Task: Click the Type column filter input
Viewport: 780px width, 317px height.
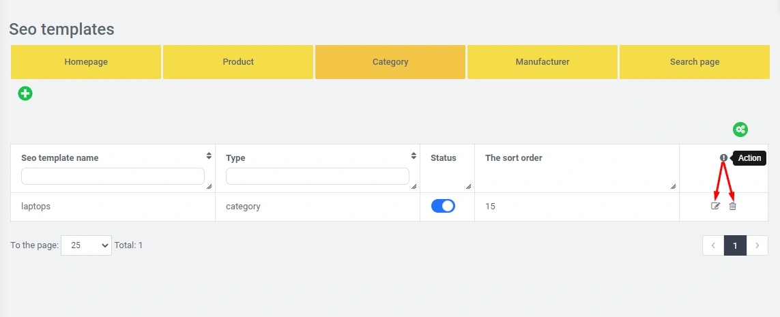Action: point(317,177)
